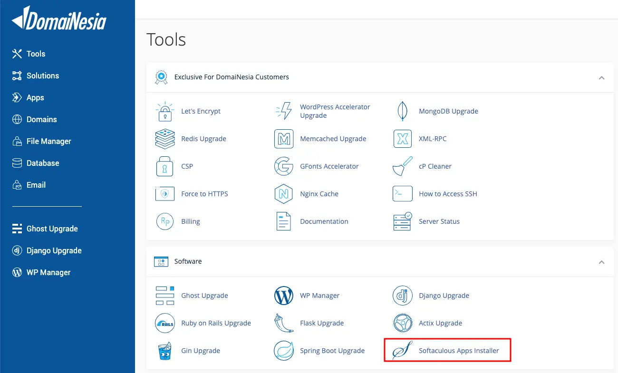This screenshot has height=373, width=618.
Task: Collapse the Software section with its chevron
Action: coord(602,262)
